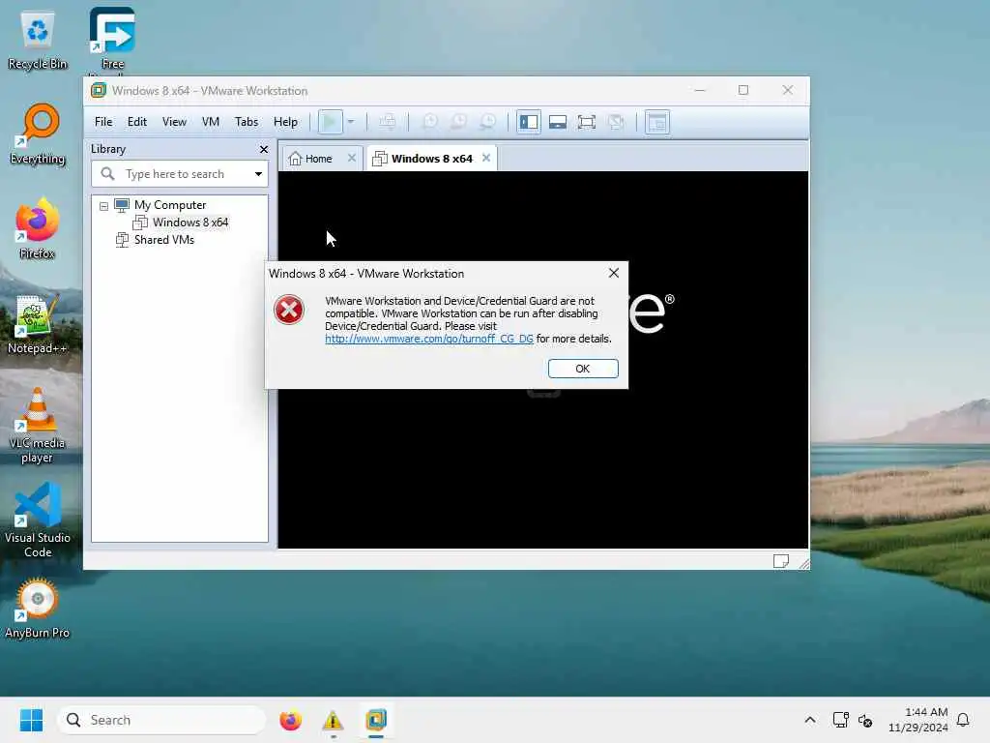Open the AnyBurn Pro desktop shortcut
This screenshot has width=990, height=743.
38,608
